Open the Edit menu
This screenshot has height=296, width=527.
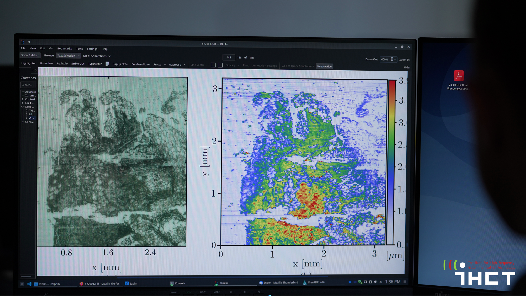(x=43, y=48)
